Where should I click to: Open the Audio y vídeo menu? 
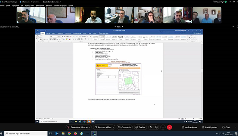click(29, 5)
